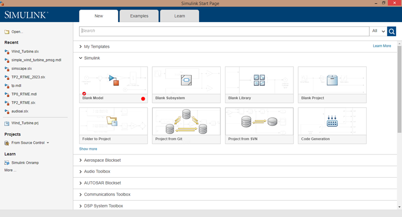Switch to the Examples tab
Viewport: 402px width, 217px height.
tap(139, 16)
